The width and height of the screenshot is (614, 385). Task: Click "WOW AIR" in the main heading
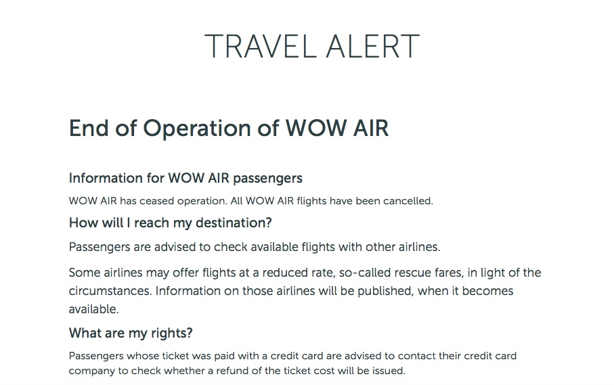336,128
